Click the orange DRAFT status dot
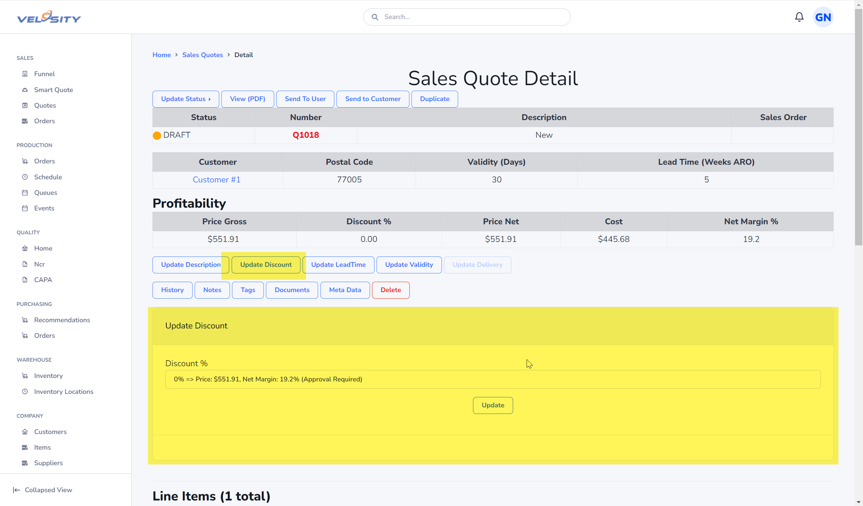This screenshot has height=506, width=863. click(x=157, y=135)
